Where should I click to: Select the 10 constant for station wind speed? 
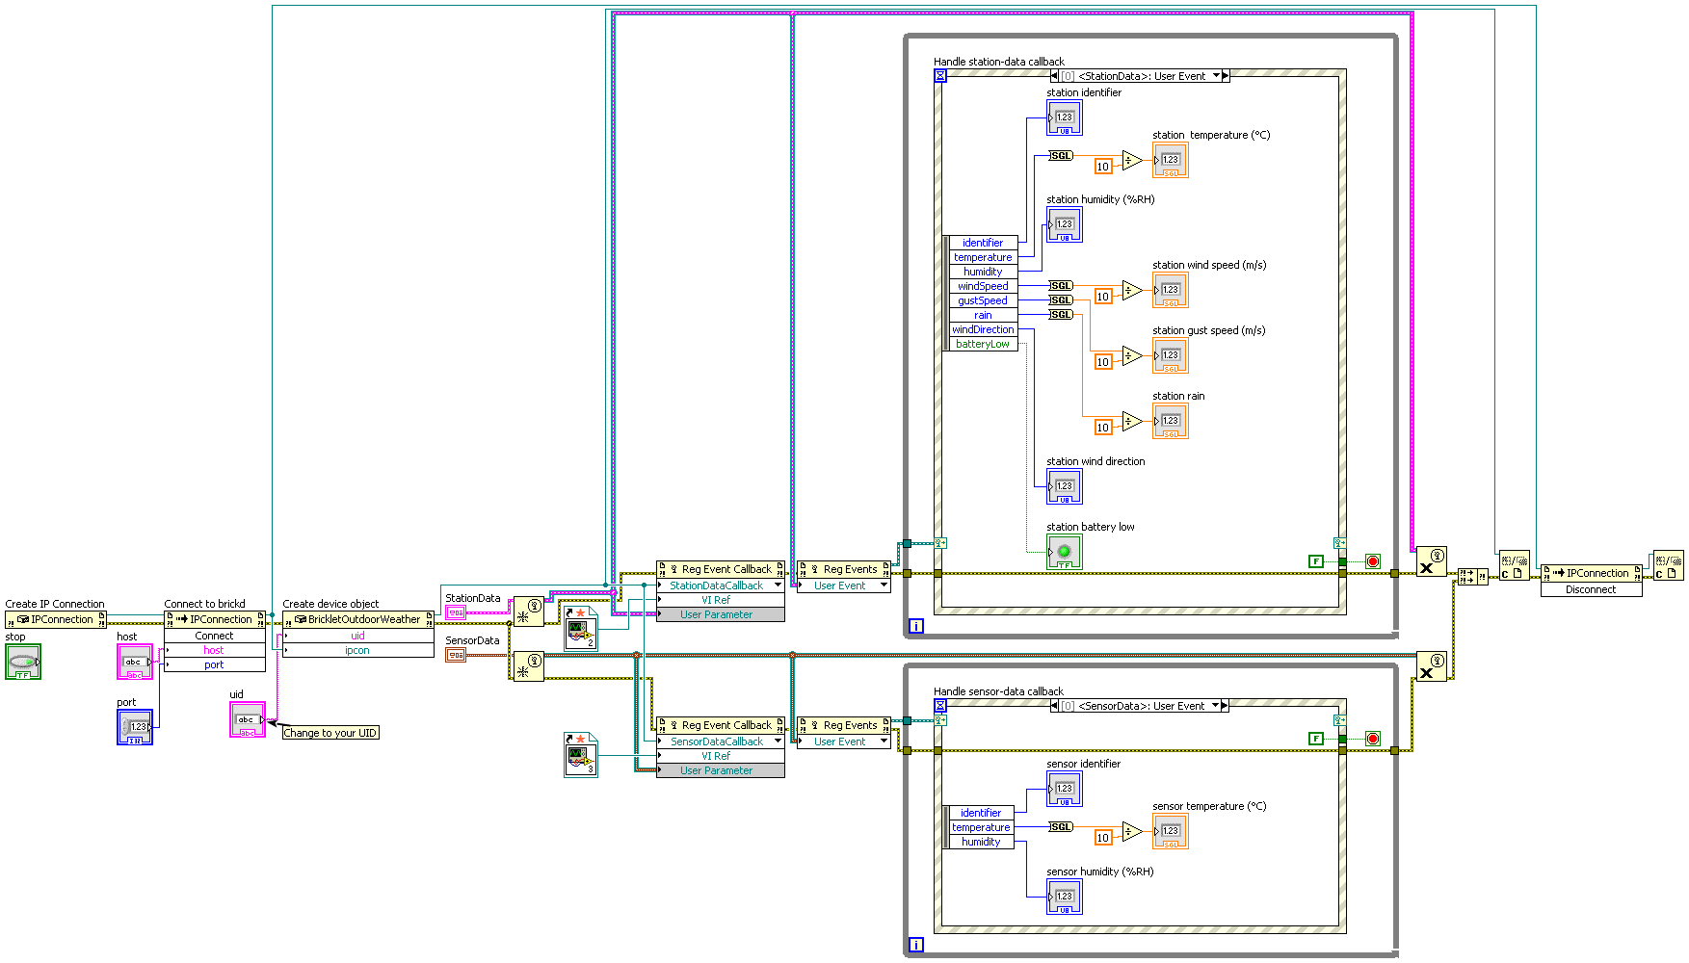(1102, 297)
